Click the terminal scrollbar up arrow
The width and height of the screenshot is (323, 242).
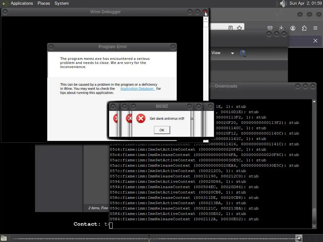click(x=314, y=101)
